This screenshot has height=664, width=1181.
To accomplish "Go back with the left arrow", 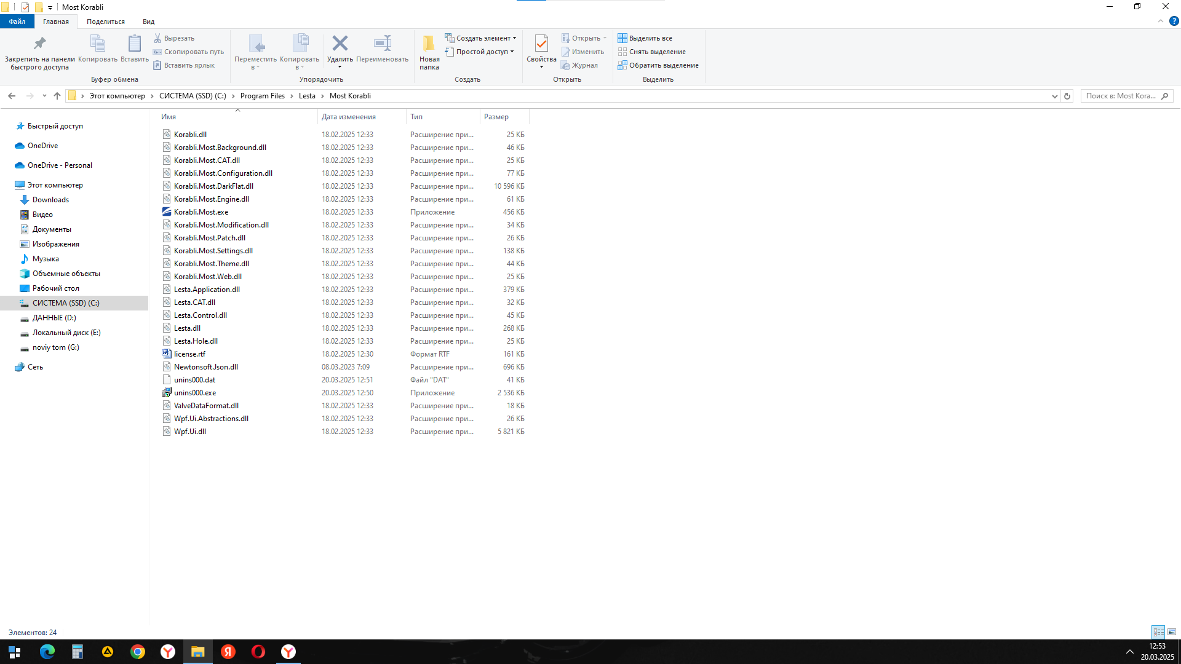I will pos(12,96).
